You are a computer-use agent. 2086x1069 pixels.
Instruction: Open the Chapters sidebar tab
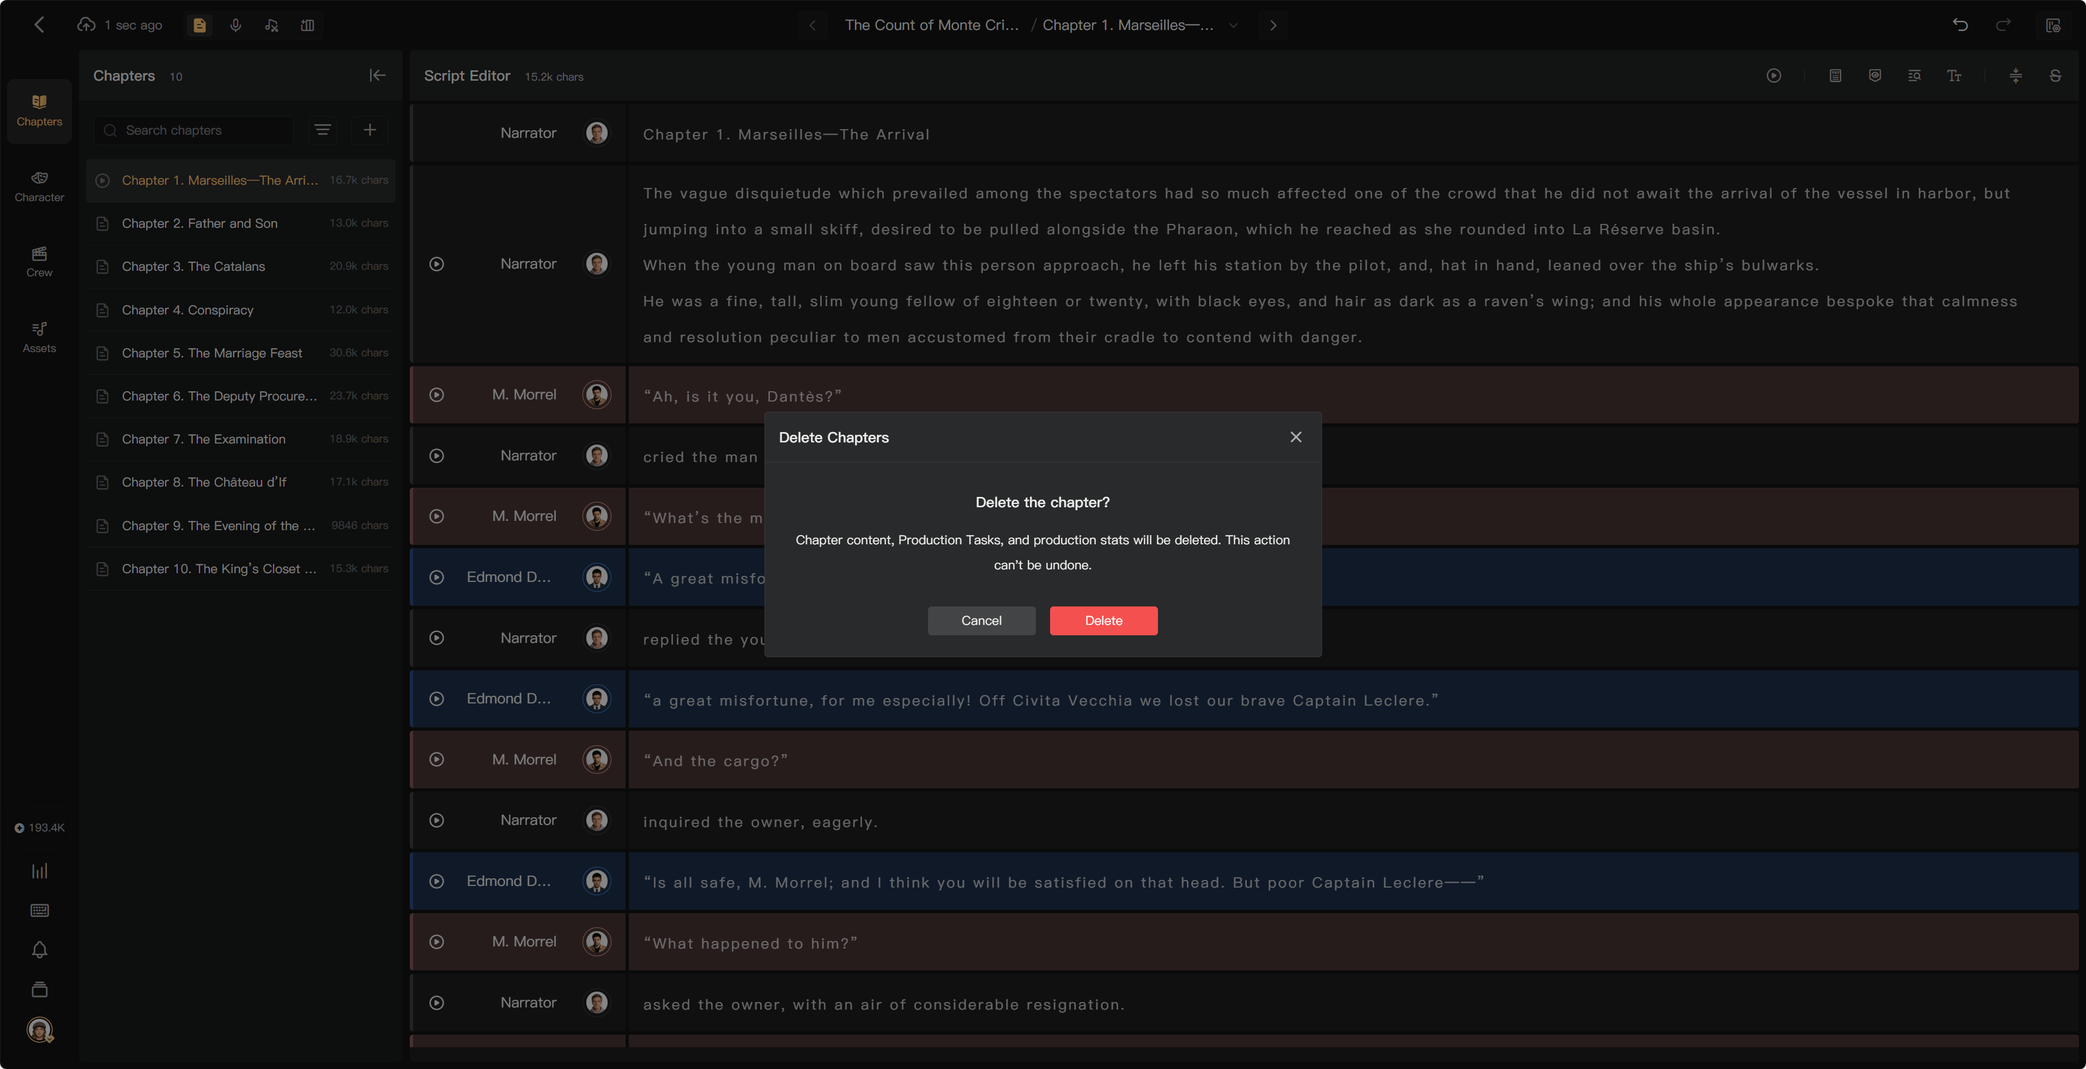point(39,111)
